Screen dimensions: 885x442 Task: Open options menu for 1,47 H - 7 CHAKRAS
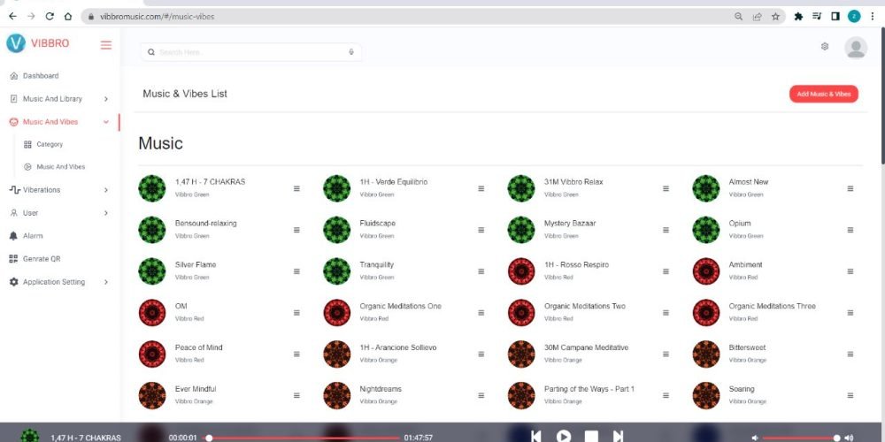click(x=296, y=188)
